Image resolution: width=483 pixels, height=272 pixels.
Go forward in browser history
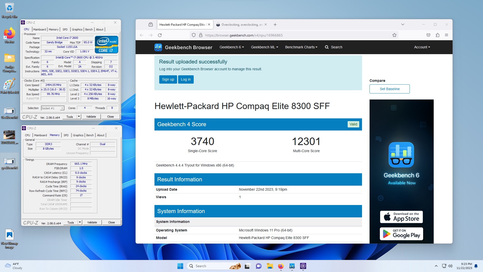151,35
